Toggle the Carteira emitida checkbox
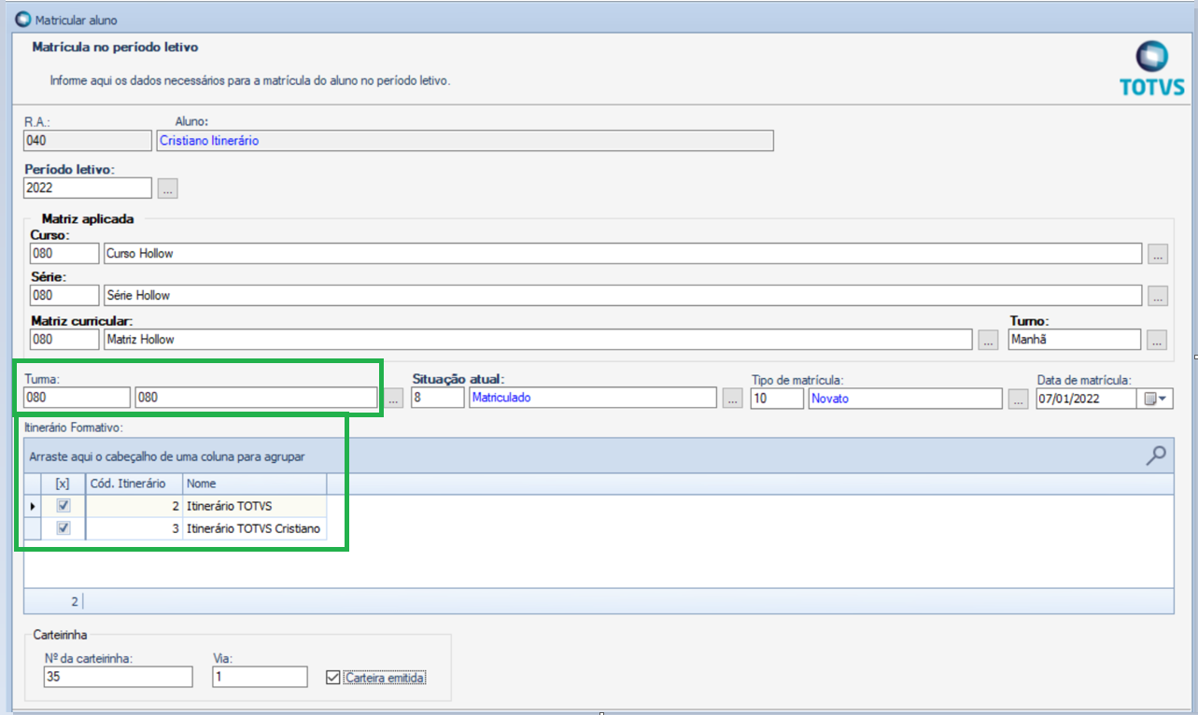 click(x=332, y=678)
